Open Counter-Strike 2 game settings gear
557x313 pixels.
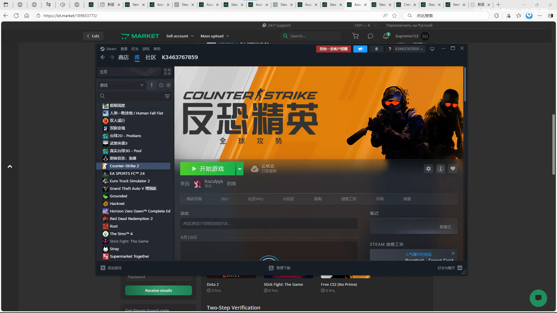click(428, 169)
